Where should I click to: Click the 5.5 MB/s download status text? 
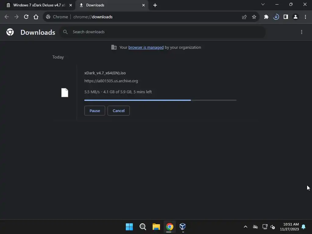pos(118,92)
